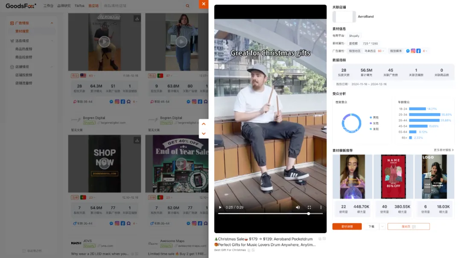Click the search magnifier icon in header

(x=187, y=6)
